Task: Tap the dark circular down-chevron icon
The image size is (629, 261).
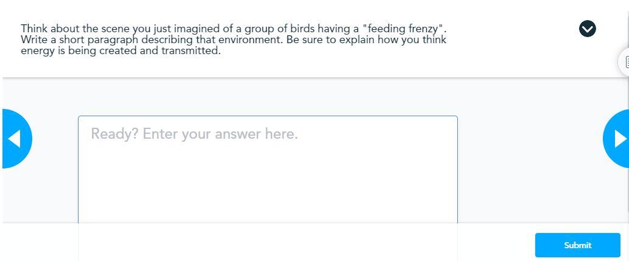Action: click(x=588, y=29)
